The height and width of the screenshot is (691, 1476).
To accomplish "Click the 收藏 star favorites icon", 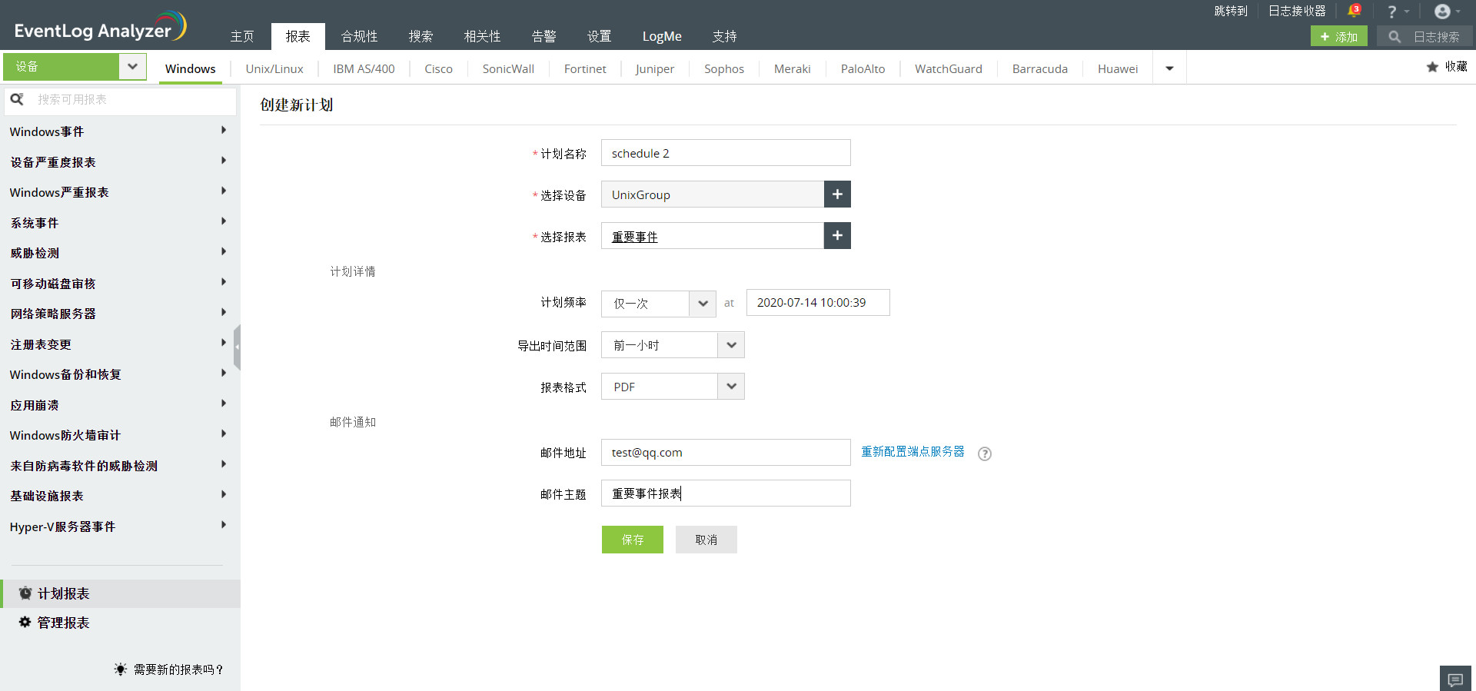I will click(x=1432, y=67).
